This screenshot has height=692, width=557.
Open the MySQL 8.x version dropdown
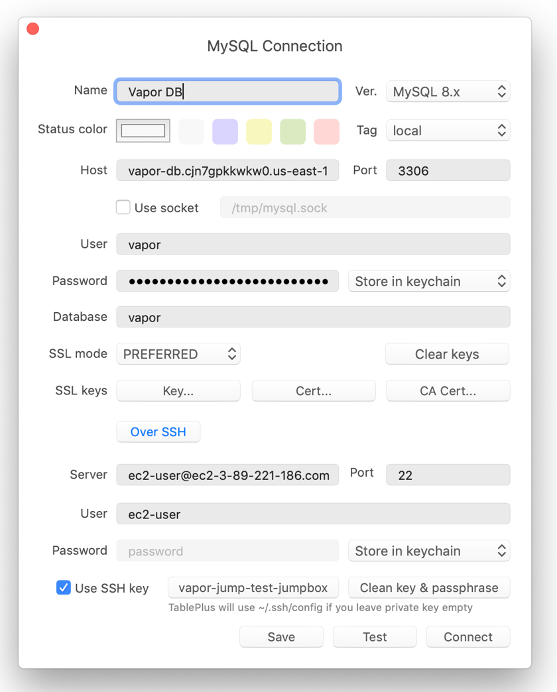[x=448, y=91]
